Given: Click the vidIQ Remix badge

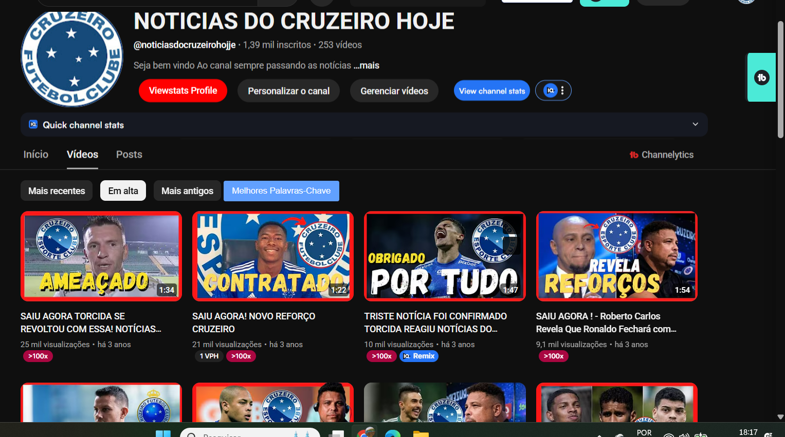Looking at the screenshot, I should click(419, 356).
